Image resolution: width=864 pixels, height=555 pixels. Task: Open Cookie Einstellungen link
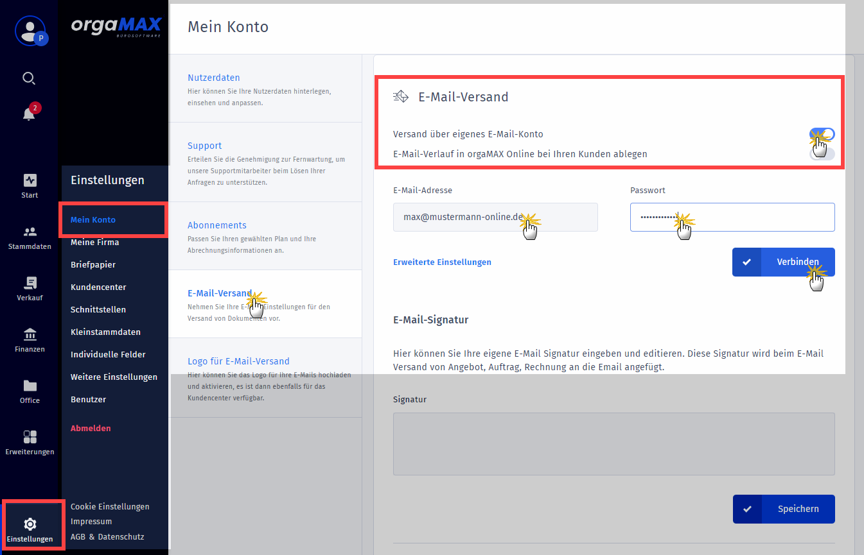[110, 507]
